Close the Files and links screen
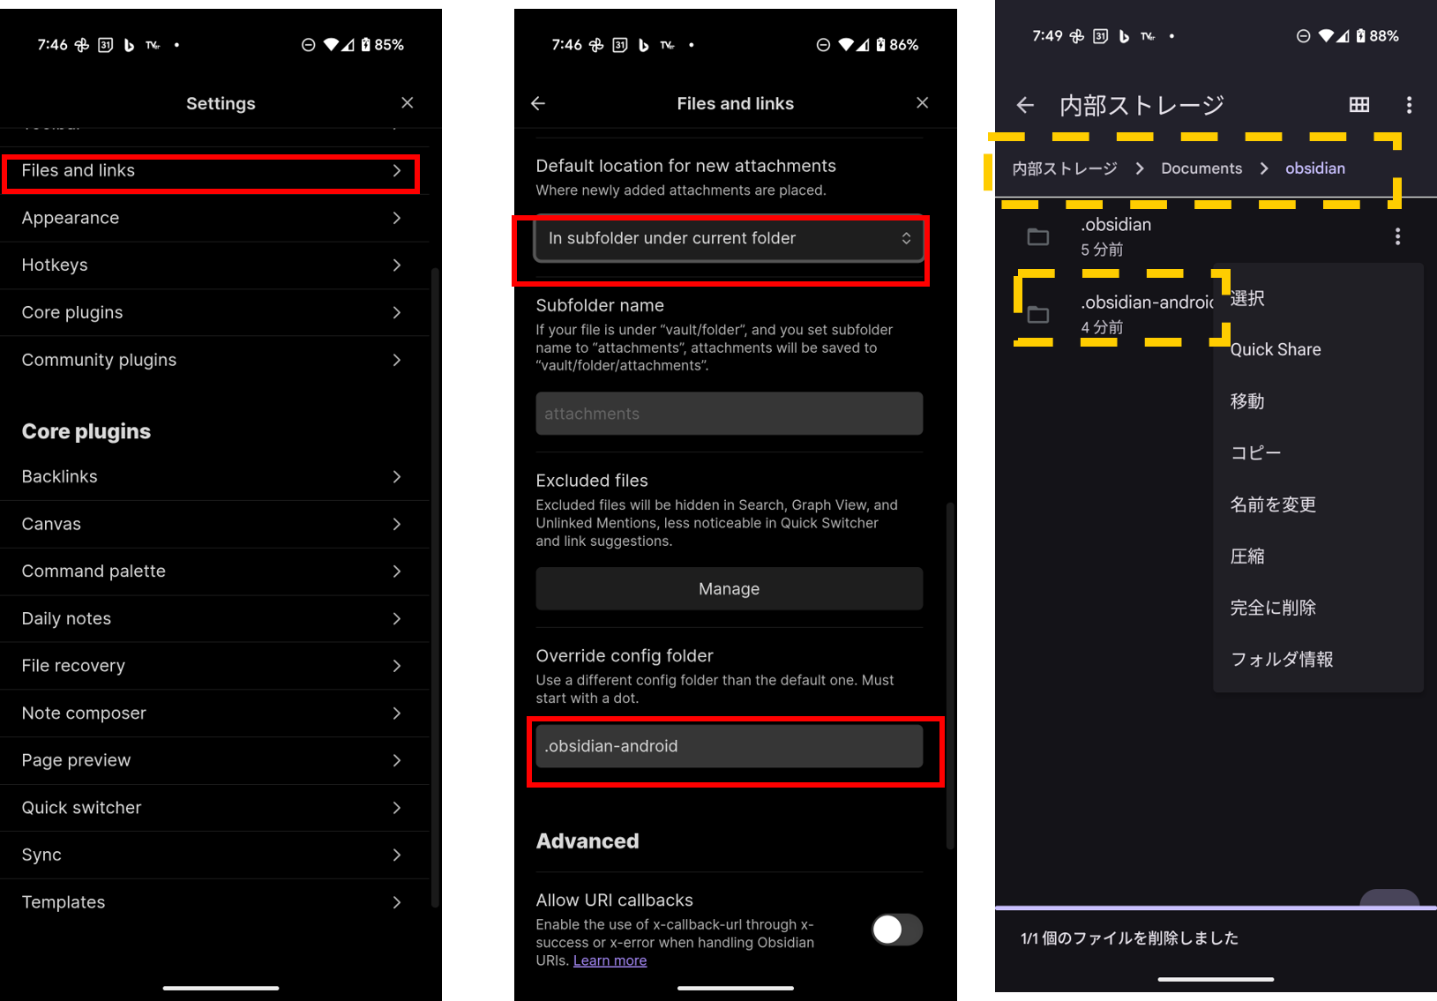The height and width of the screenshot is (1001, 1437). (x=923, y=103)
